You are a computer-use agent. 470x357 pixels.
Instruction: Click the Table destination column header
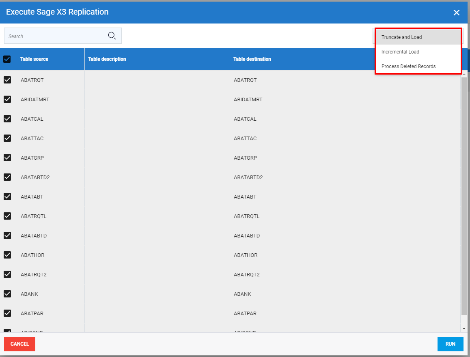point(252,59)
